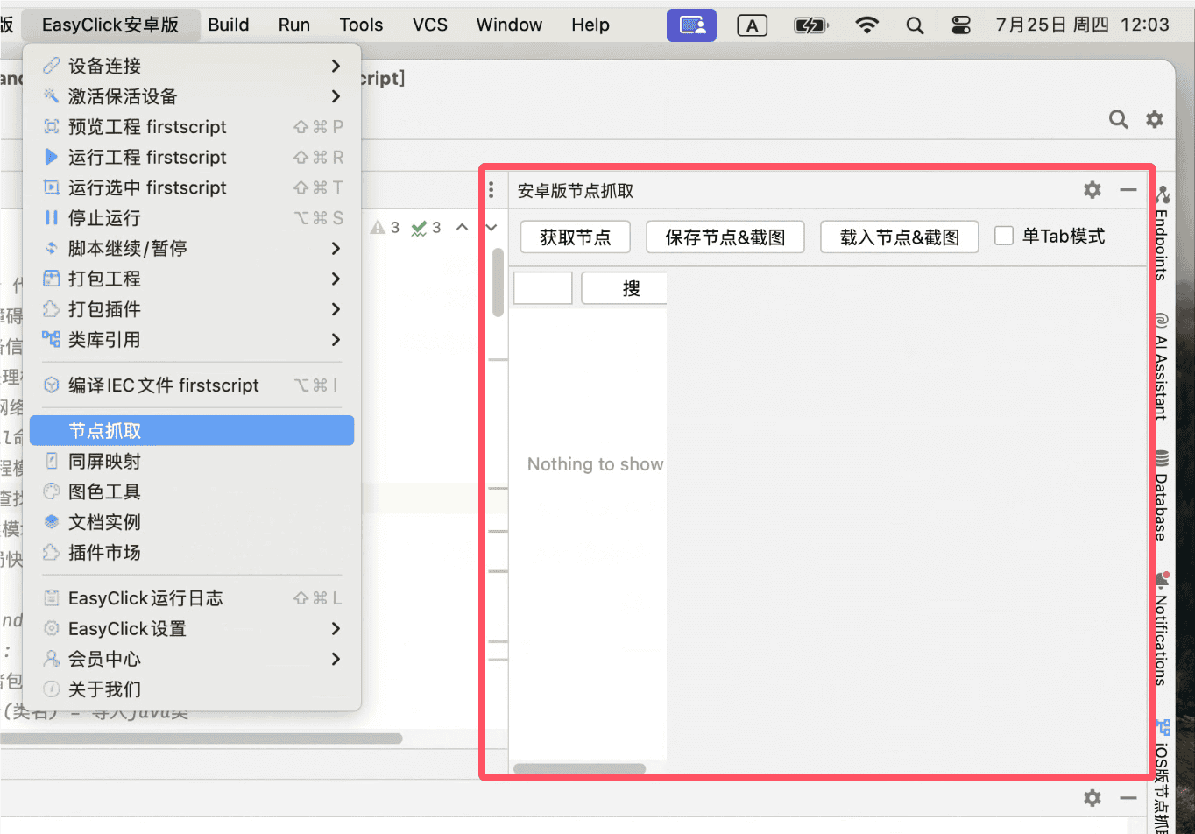1195x834 pixels.
Task: Click the Wi-Fi status icon
Action: point(867,25)
